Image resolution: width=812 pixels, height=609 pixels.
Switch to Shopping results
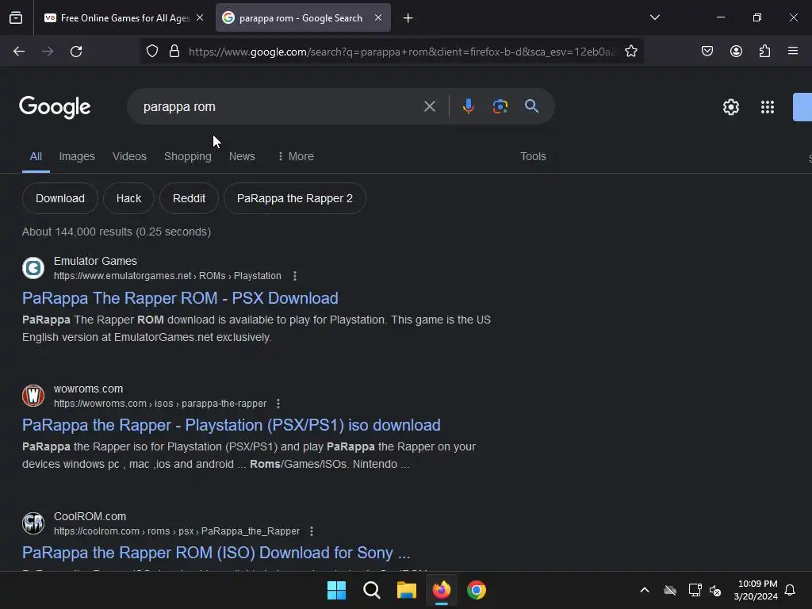tap(188, 156)
